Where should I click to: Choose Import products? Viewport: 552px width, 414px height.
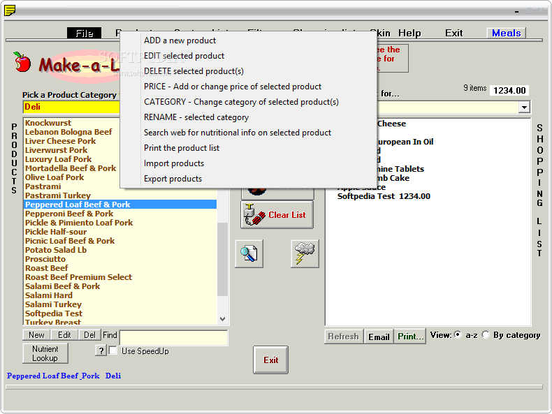tap(174, 163)
